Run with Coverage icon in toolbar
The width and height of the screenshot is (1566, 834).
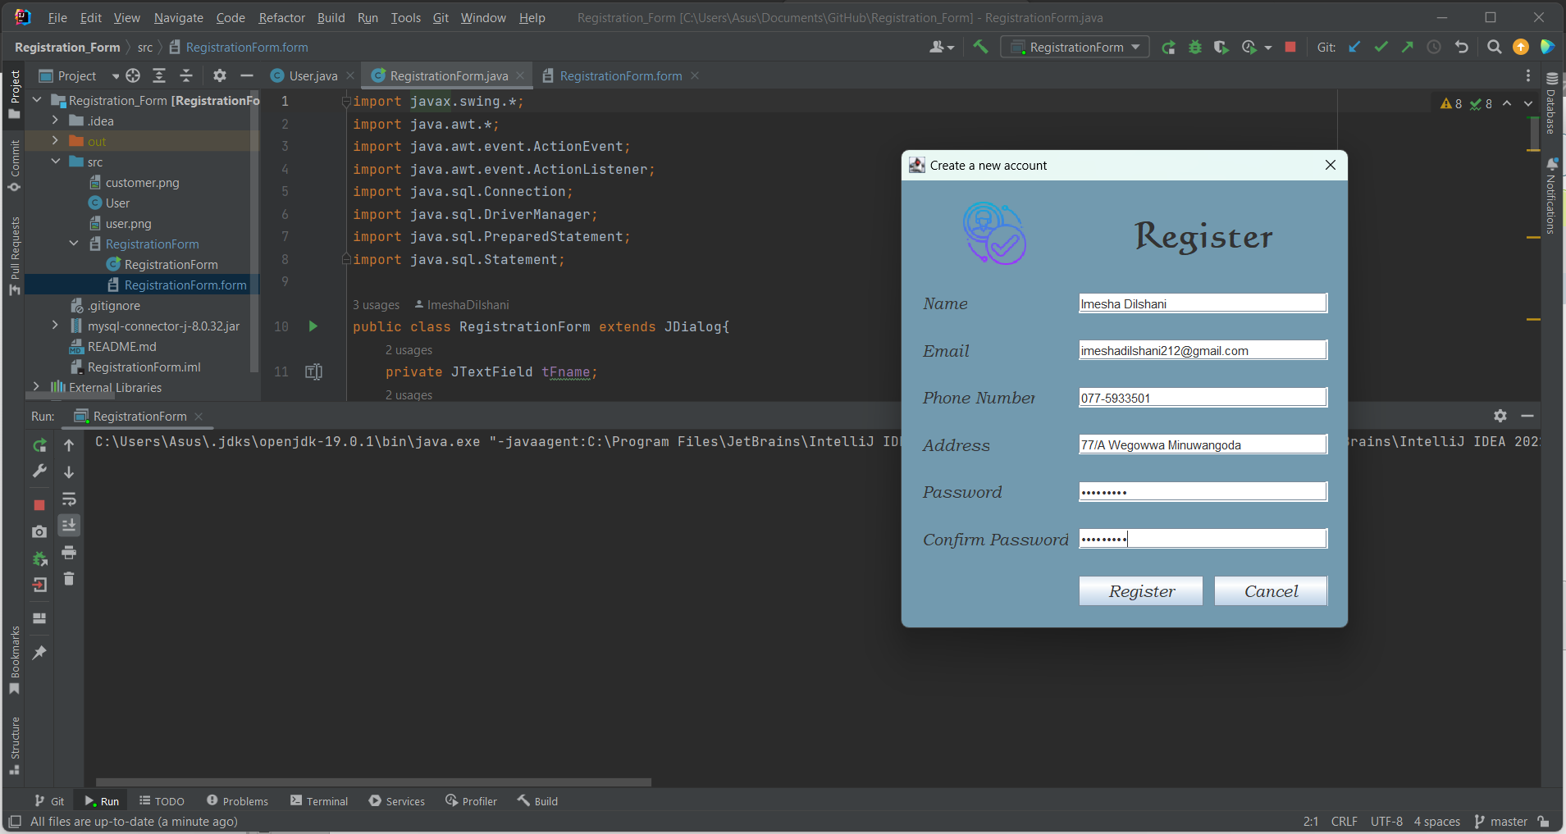tap(1221, 48)
